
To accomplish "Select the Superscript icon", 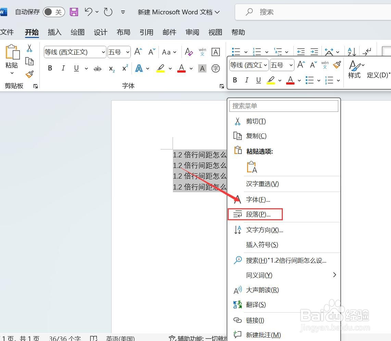I will coord(124,68).
